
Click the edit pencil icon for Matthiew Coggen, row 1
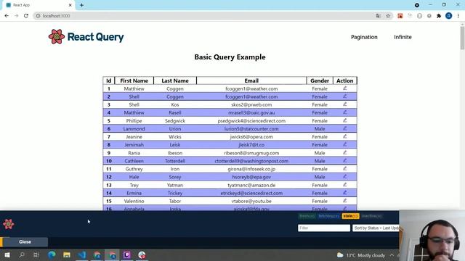pyautogui.click(x=345, y=88)
